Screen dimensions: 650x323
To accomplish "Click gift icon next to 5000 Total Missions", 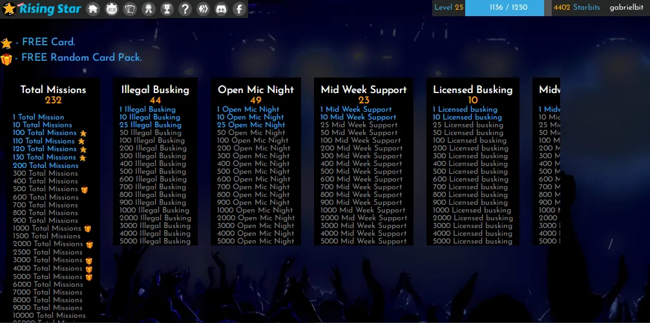I will coord(89,277).
